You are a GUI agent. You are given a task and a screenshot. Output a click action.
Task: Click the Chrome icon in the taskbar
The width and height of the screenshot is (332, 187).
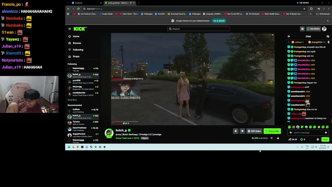pyautogui.click(x=78, y=147)
